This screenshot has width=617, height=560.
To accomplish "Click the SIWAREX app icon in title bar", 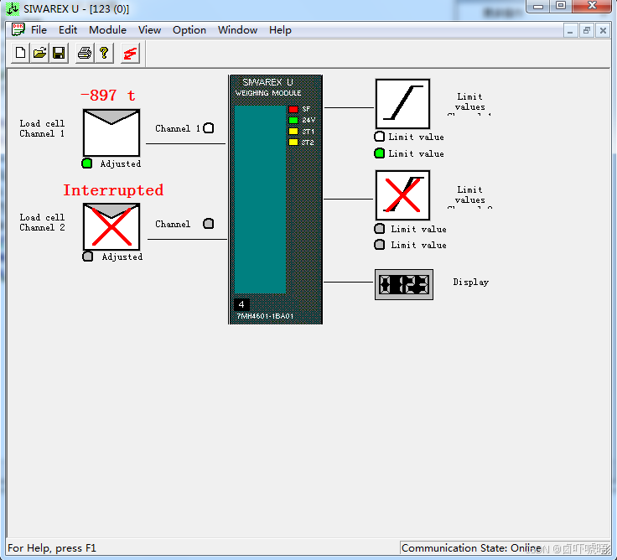I will tap(13, 8).
